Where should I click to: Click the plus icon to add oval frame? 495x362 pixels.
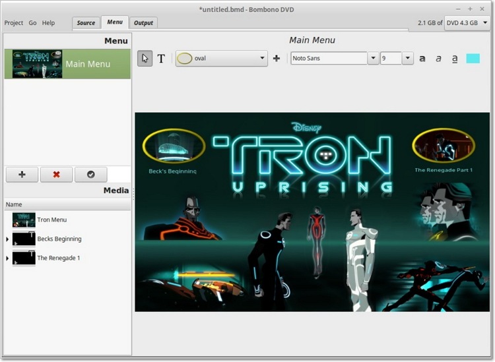(277, 59)
